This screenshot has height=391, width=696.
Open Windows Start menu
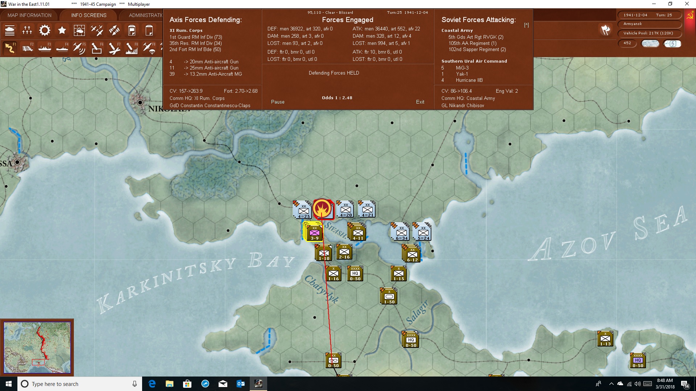click(9, 384)
